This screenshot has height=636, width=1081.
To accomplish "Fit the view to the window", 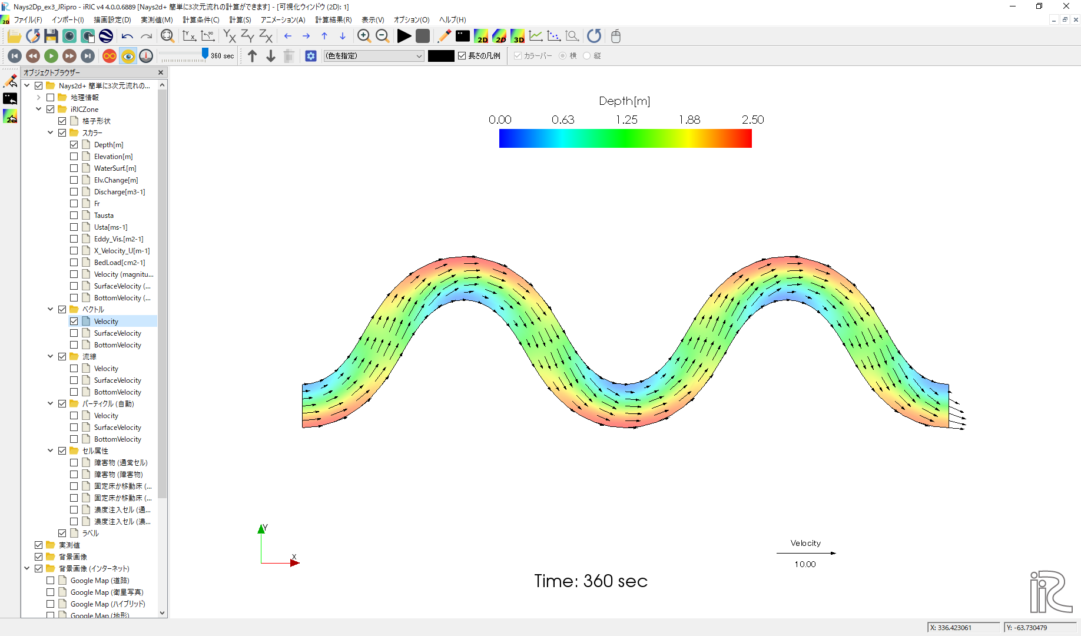I will click(168, 37).
